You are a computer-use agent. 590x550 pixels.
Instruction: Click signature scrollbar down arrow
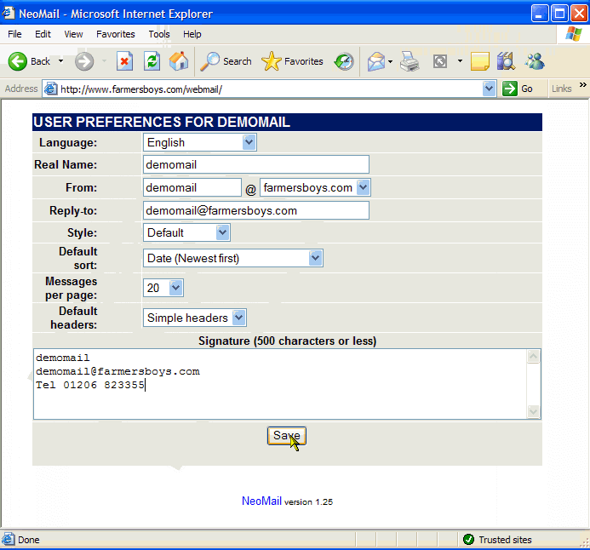533,411
